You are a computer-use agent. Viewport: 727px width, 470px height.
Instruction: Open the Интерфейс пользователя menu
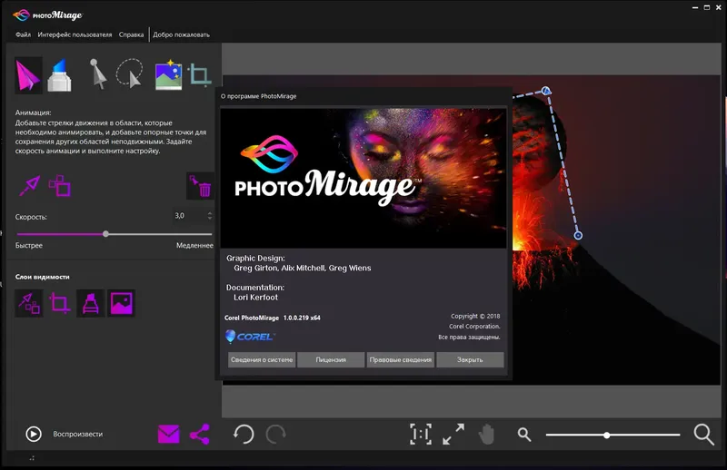coord(75,34)
